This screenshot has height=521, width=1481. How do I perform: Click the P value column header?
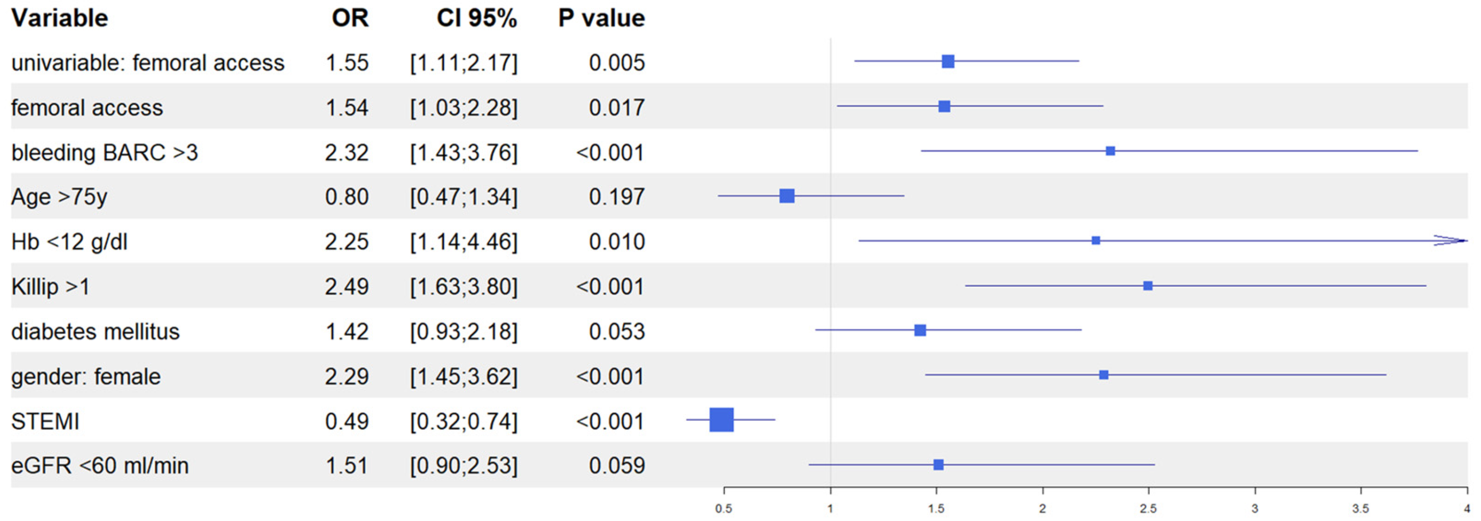click(601, 19)
